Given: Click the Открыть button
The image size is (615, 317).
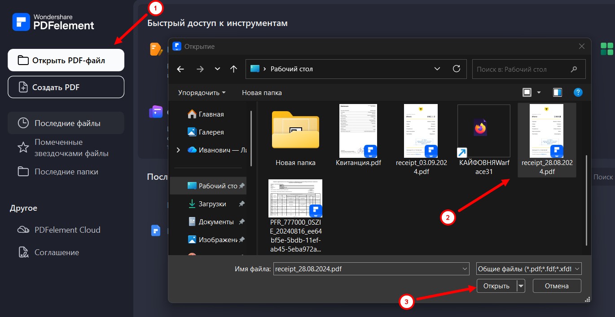Looking at the screenshot, I should (x=497, y=286).
